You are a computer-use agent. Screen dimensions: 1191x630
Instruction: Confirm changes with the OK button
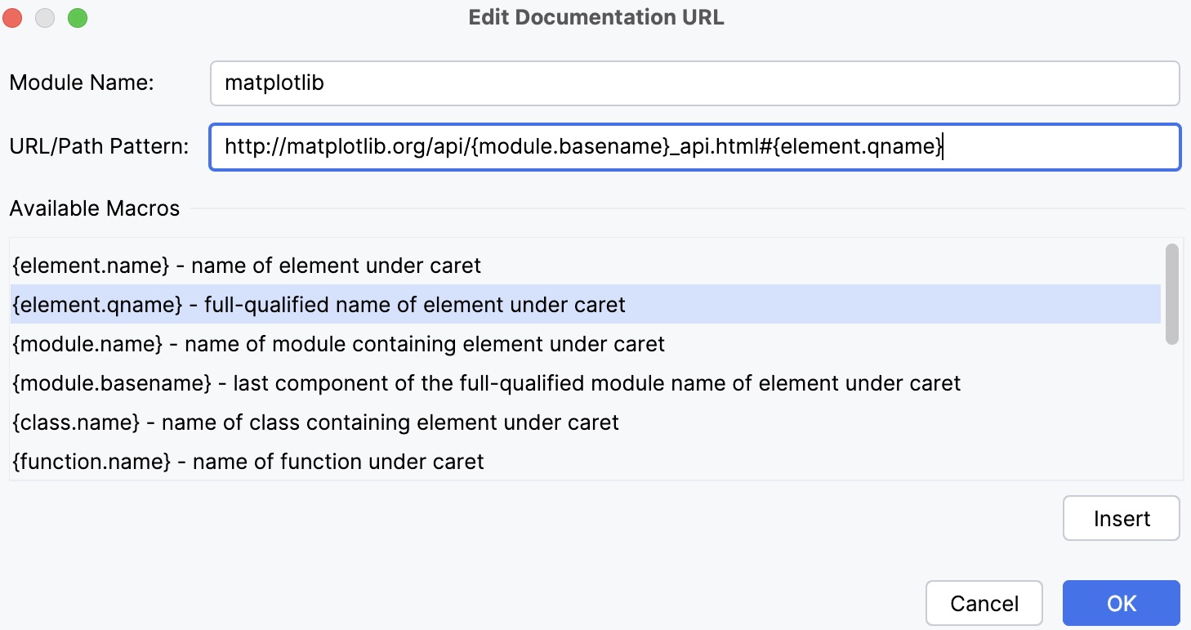1120,602
